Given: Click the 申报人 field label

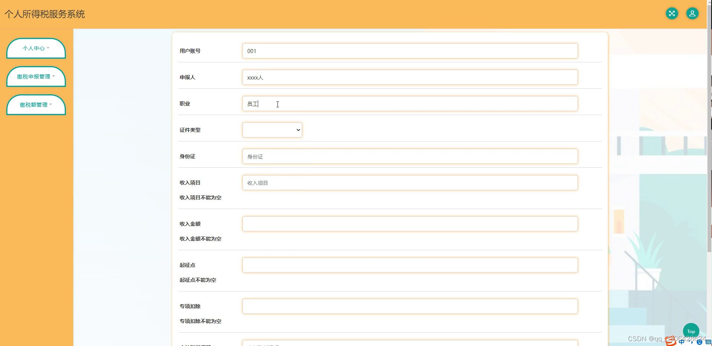Looking at the screenshot, I should (x=187, y=77).
